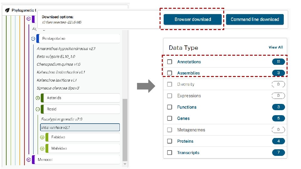Viewport: 301px width, 169px height.
Task: Click the Command line download button
Action: pyautogui.click(x=255, y=19)
